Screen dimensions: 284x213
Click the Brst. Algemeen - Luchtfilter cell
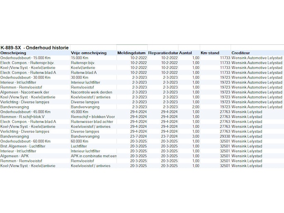tap(25, 147)
